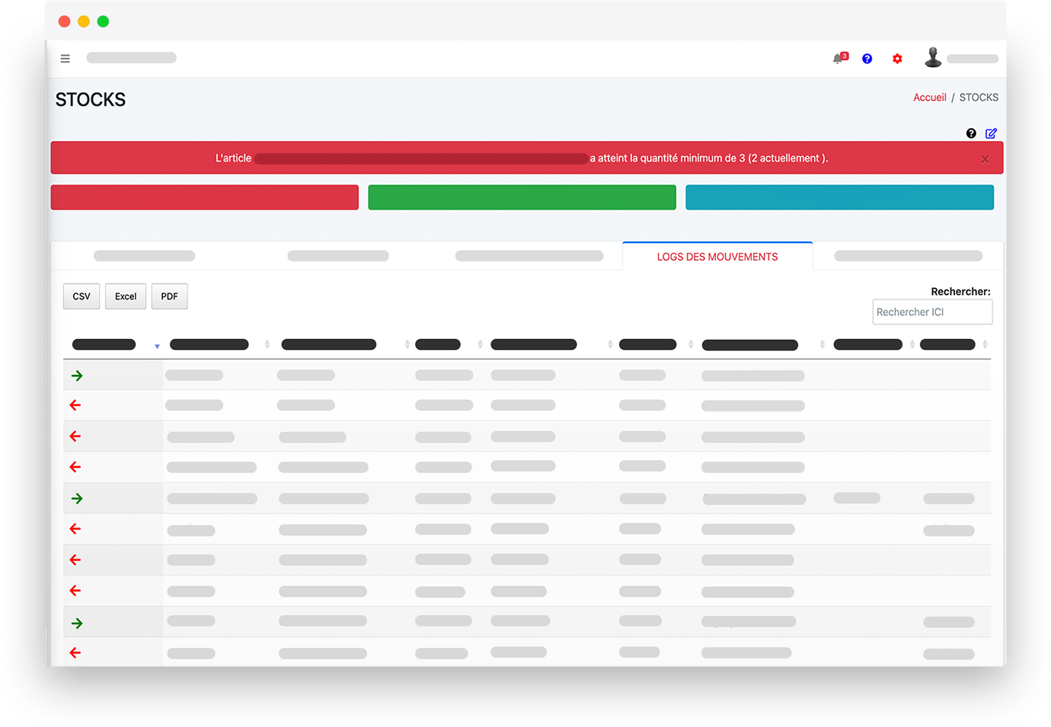Click the STOCKS page heading
This screenshot has width=1051, height=727.
pos(91,100)
